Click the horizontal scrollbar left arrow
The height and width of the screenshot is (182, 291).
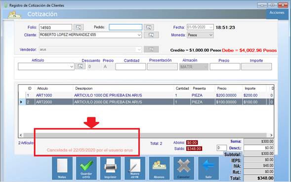pos(21,135)
